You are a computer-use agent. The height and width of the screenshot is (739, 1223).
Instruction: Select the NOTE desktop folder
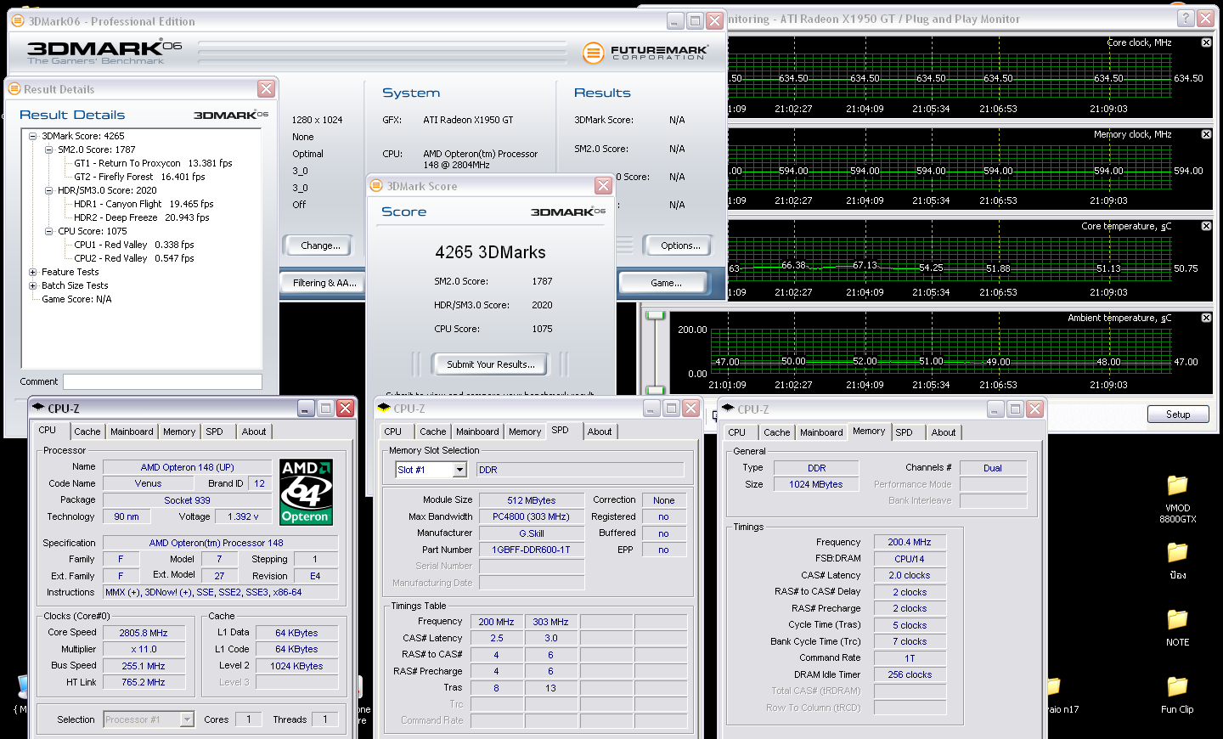coord(1177,629)
